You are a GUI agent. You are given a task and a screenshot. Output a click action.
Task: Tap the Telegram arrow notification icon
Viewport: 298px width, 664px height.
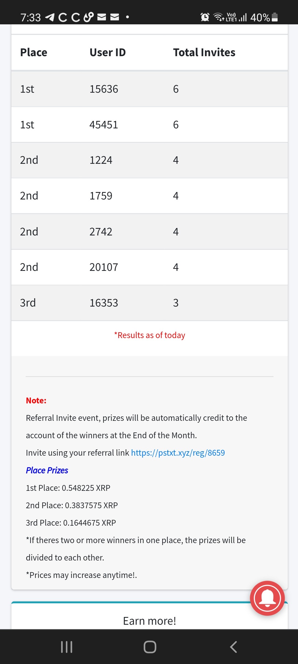[x=50, y=17]
